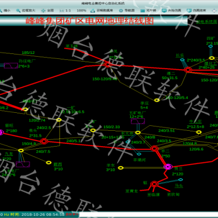Start simulation with 开始仿真

pos(172,10)
